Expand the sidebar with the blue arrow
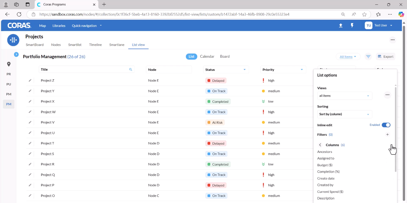Viewport: 407px width, 203px height. click(16, 55)
